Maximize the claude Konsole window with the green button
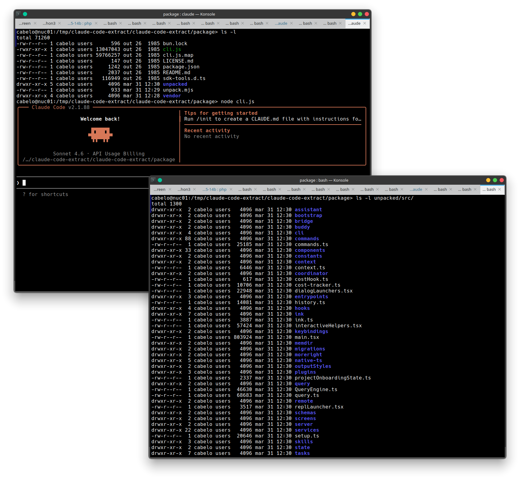The height and width of the screenshot is (479, 520). pos(360,14)
